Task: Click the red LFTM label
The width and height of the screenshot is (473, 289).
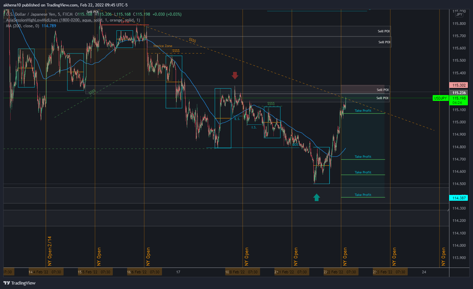Action: click(x=125, y=22)
